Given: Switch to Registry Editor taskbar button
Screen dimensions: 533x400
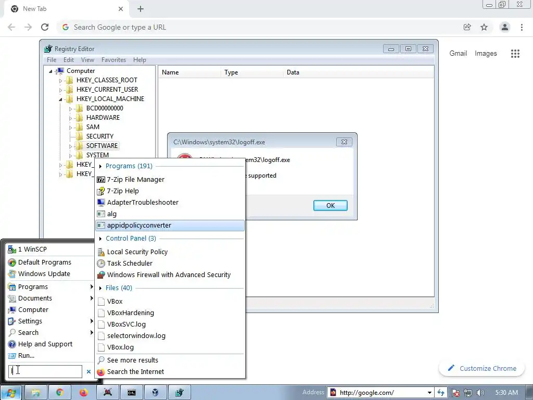Looking at the screenshot, I should point(180,393).
